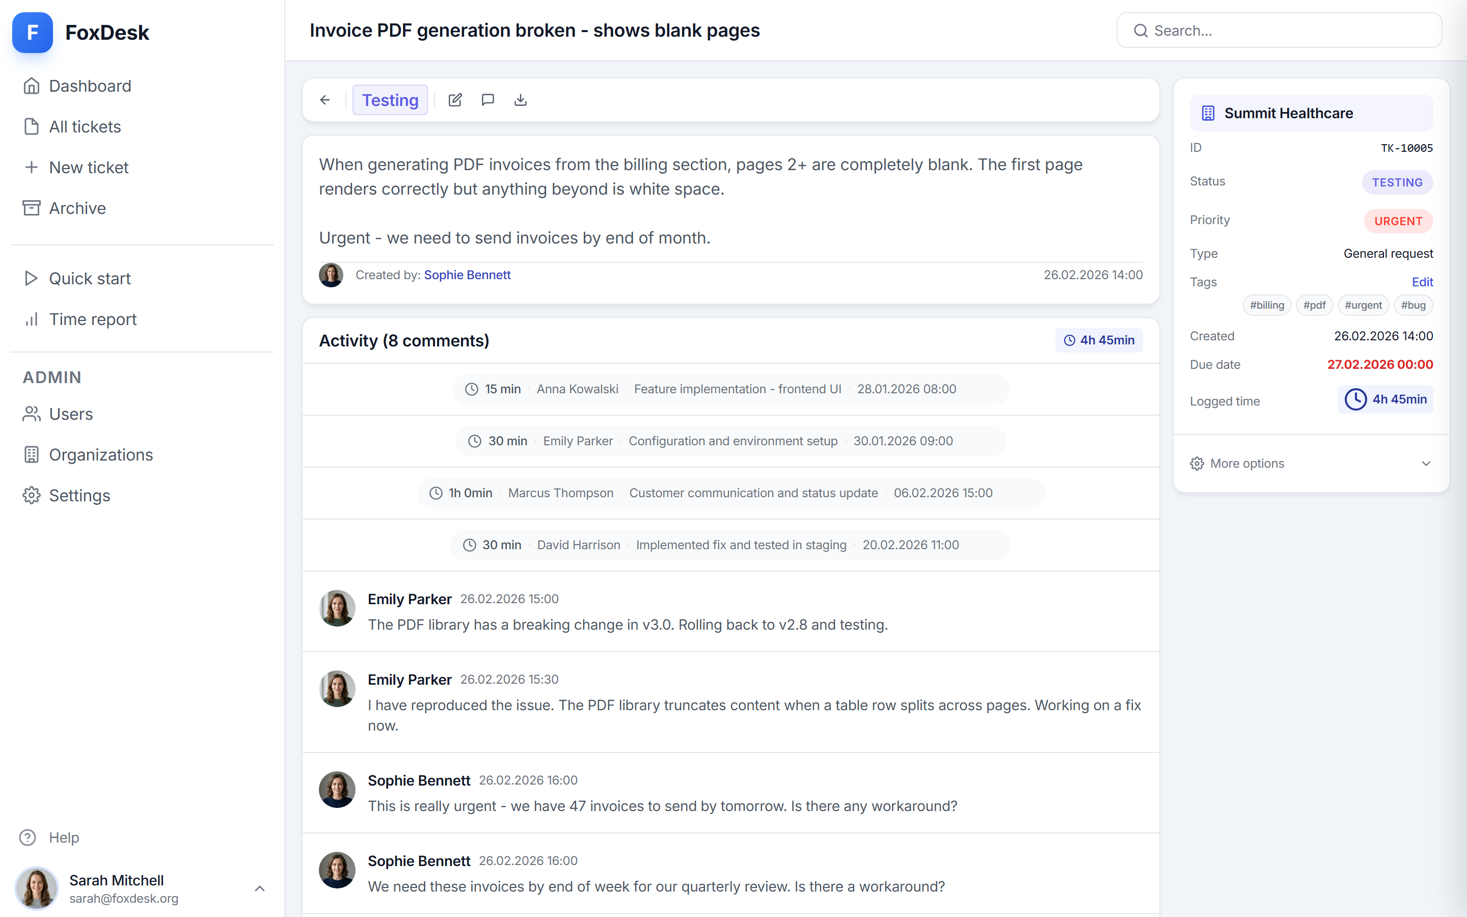Viewport: 1467px width, 917px height.
Task: Open Archive from the sidebar icon
Action: point(32,208)
